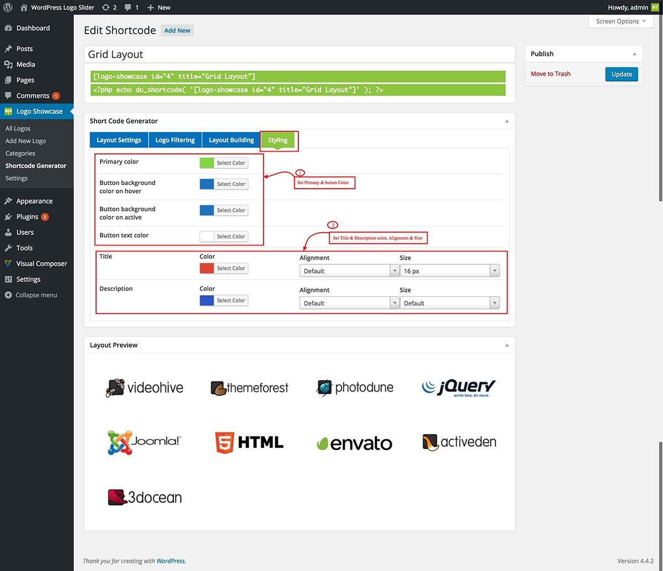Collapse the Publish panel
The width and height of the screenshot is (663, 571).
tap(634, 54)
